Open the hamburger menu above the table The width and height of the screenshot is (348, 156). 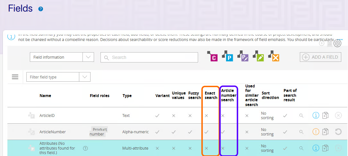[x=15, y=77]
